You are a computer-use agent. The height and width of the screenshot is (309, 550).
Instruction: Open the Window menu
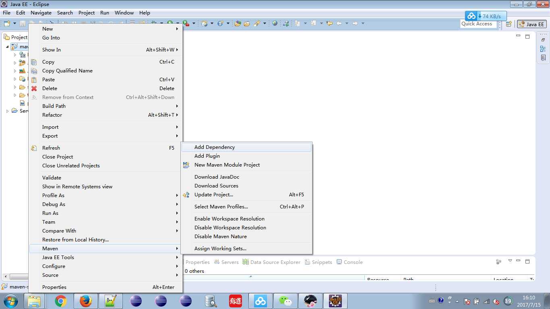click(x=124, y=12)
